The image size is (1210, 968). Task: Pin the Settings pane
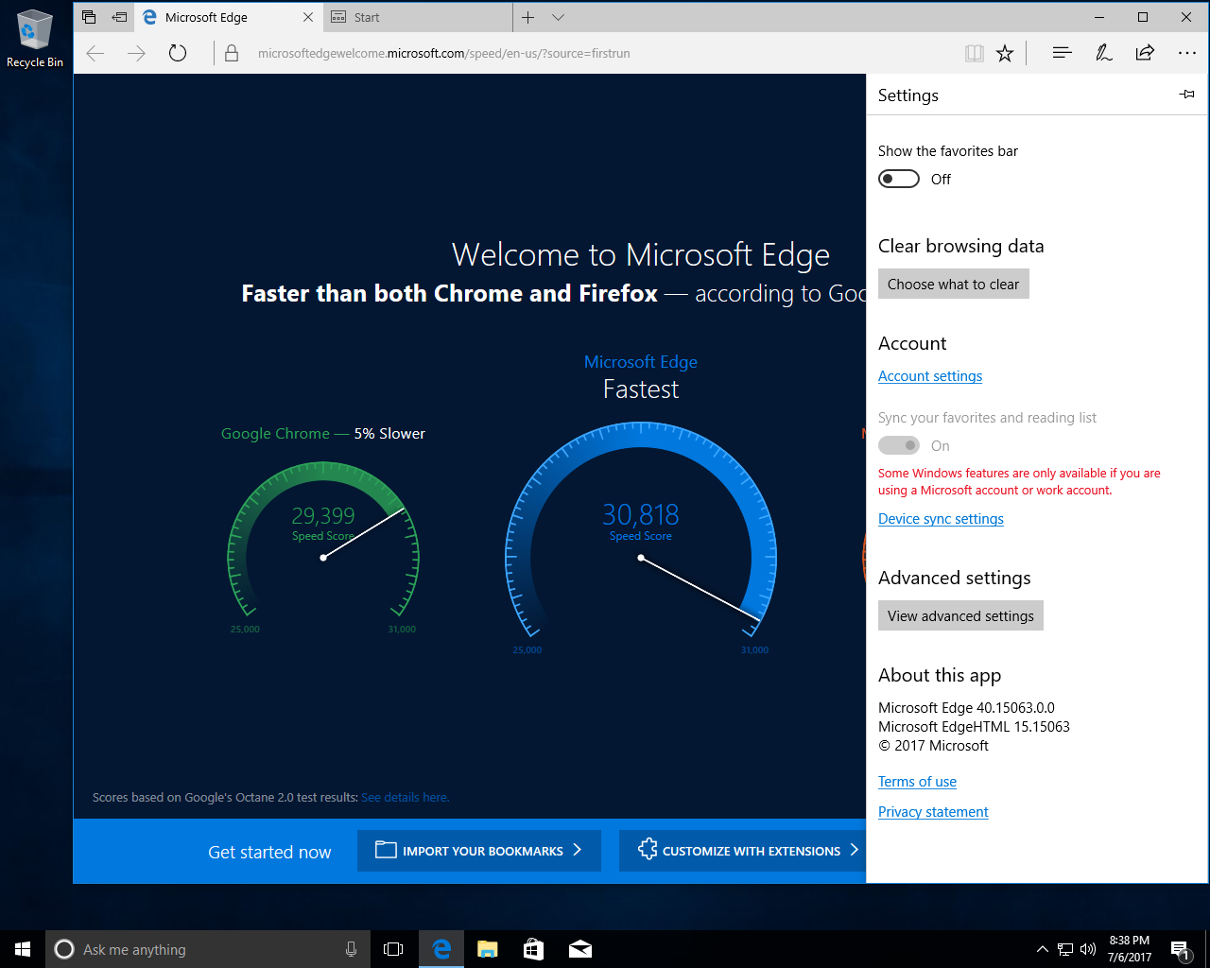pos(1187,95)
